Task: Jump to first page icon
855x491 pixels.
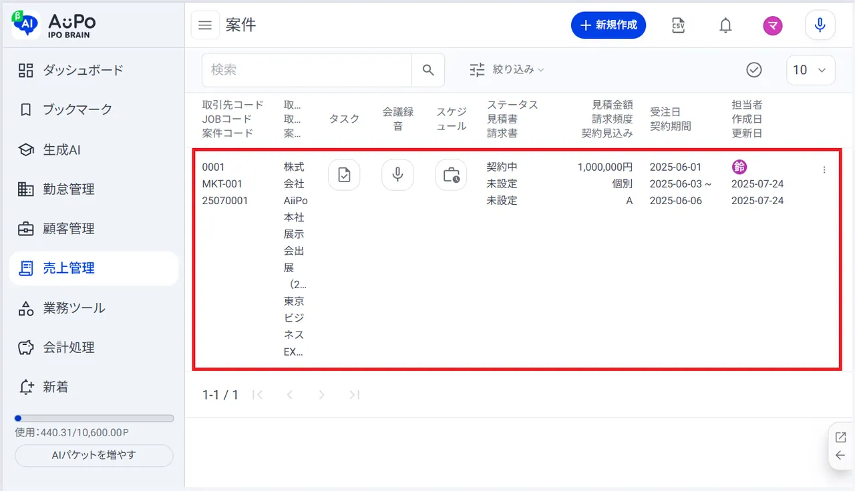Action: pos(257,395)
